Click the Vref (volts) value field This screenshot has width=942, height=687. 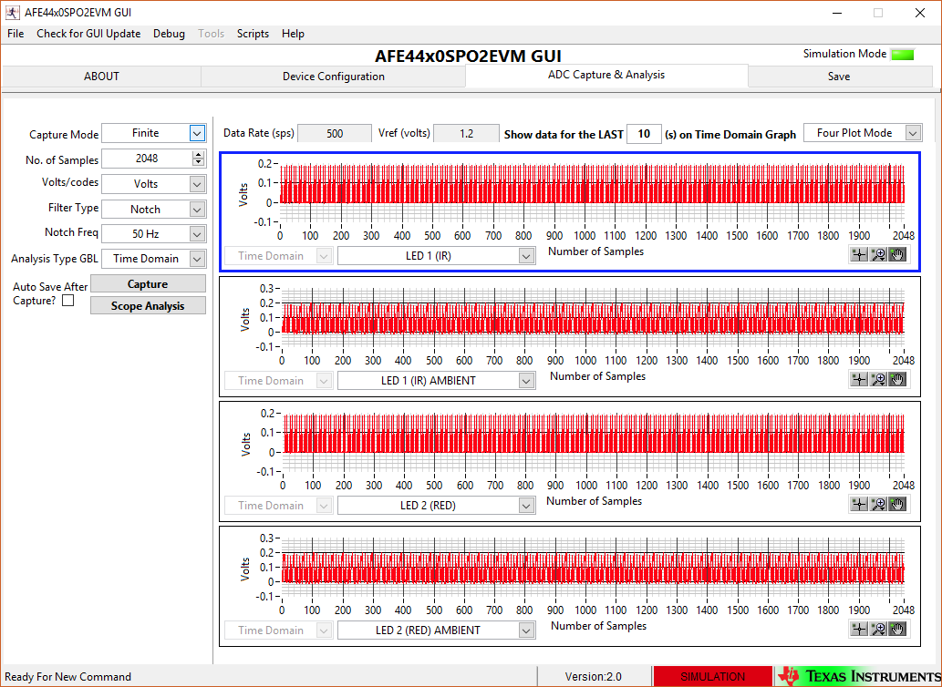click(466, 133)
